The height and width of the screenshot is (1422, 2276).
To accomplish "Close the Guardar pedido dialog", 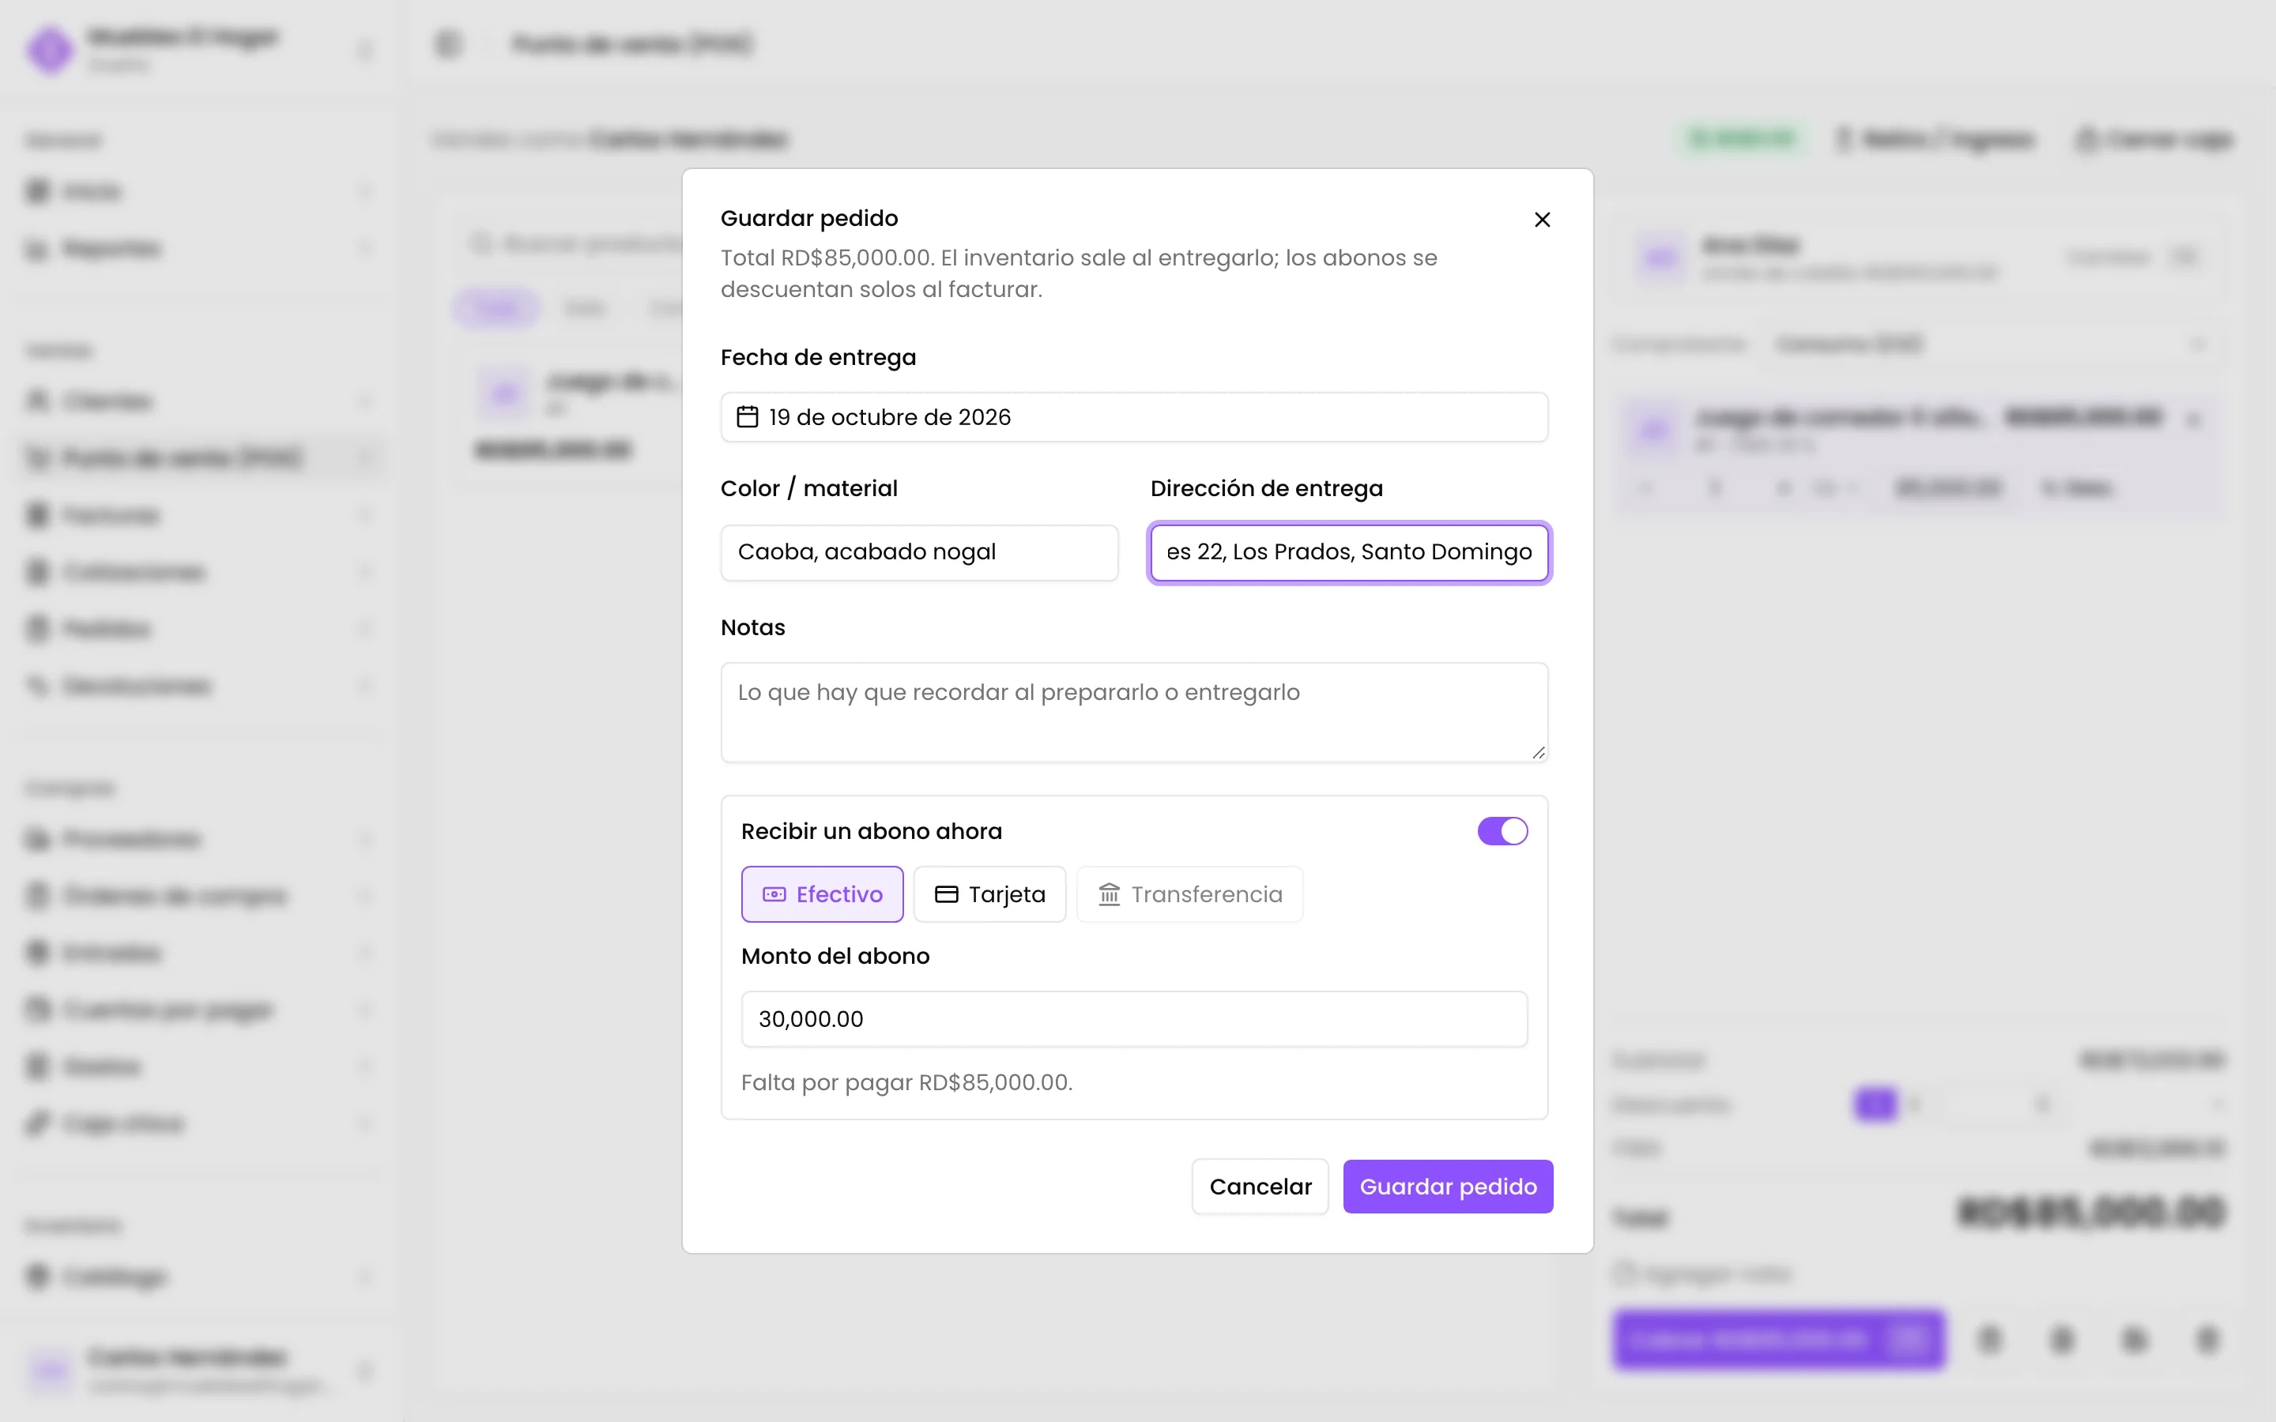I will click(1543, 219).
